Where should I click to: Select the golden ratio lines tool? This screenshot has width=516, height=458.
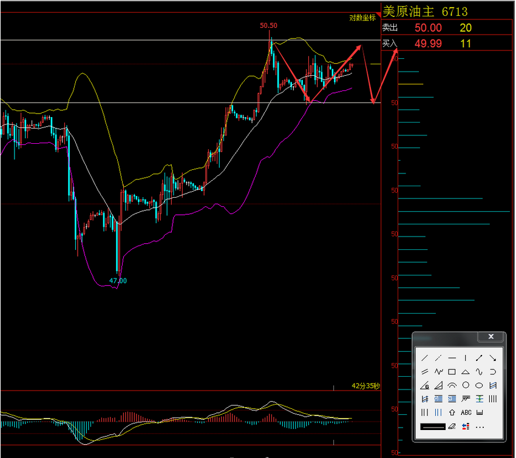coord(438,399)
